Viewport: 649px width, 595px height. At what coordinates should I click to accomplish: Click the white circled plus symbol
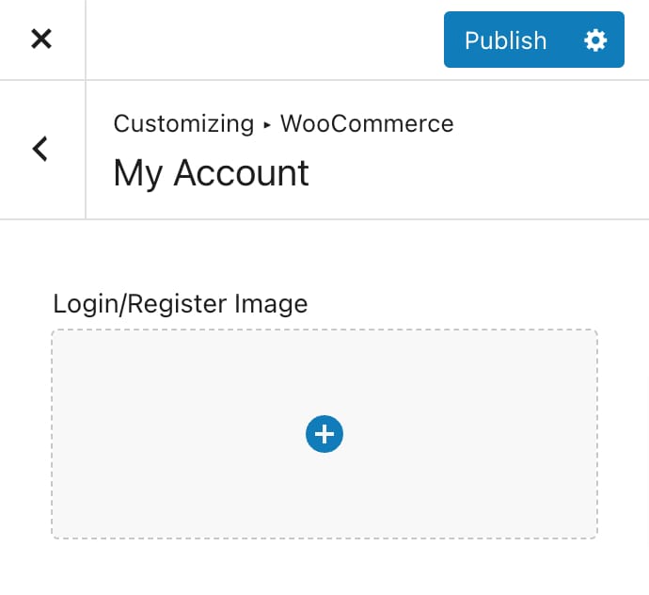click(x=324, y=434)
